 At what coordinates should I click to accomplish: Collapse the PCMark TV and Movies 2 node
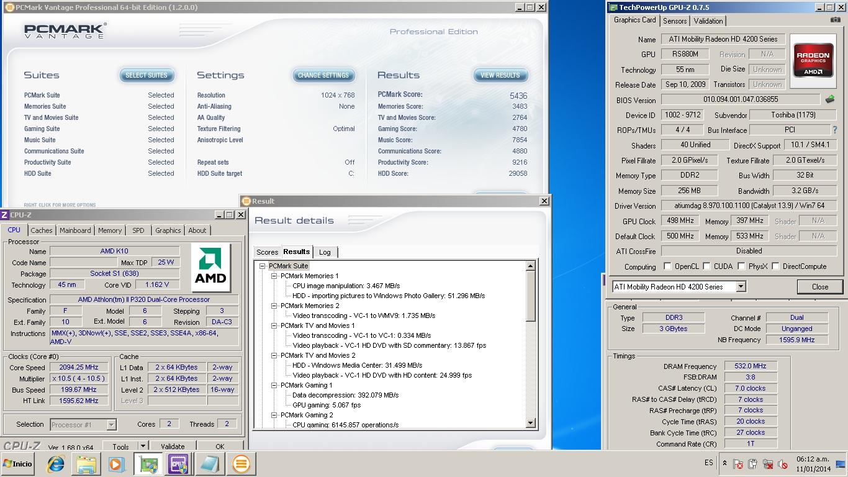(x=274, y=355)
